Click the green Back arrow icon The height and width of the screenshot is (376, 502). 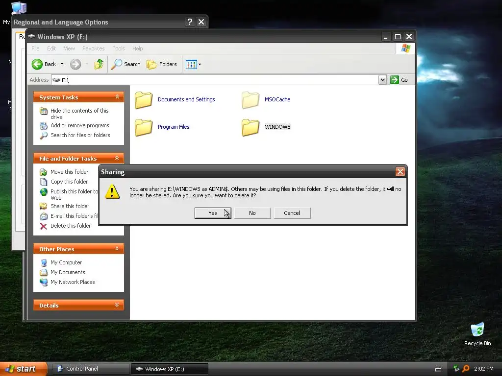pyautogui.click(x=37, y=64)
